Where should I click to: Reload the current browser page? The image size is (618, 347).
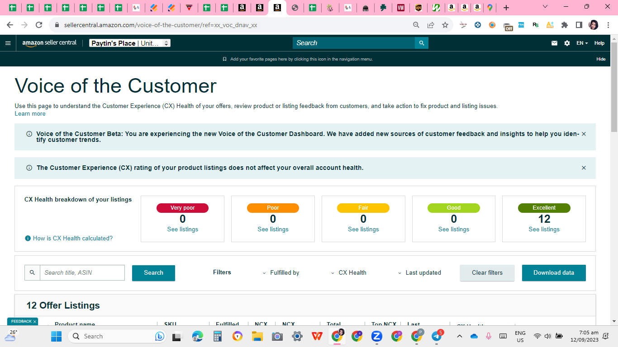pos(39,25)
